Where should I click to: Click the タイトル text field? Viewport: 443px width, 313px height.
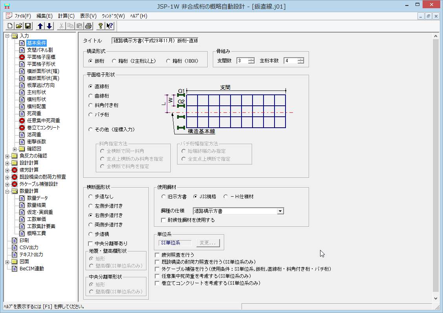pos(155,40)
